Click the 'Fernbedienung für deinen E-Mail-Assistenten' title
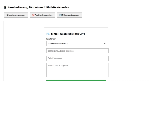Viewport: 152px width, 114px height. coord(38,7)
